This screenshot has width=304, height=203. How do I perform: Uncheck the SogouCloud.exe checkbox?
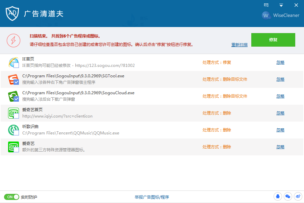[x=16, y=99]
